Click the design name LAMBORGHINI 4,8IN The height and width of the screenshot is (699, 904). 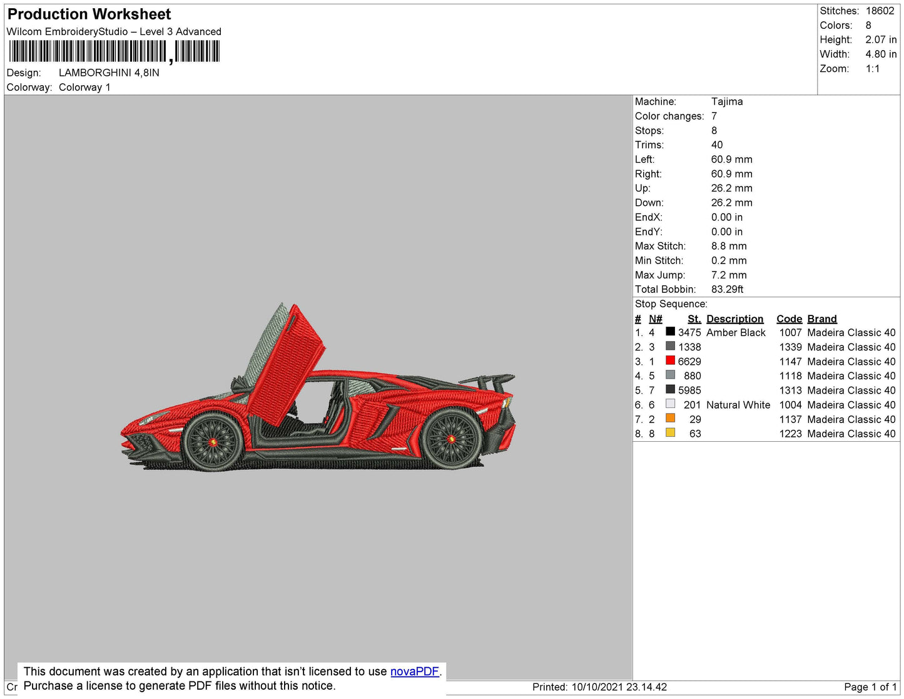point(109,73)
